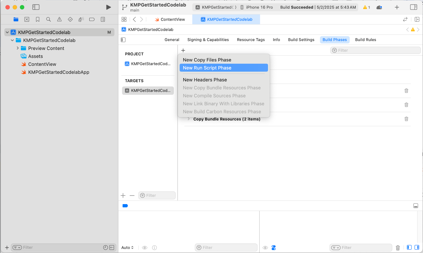Viewport: 423px width, 253px height.
Task: Open the Report navigator icon
Action: point(103,19)
